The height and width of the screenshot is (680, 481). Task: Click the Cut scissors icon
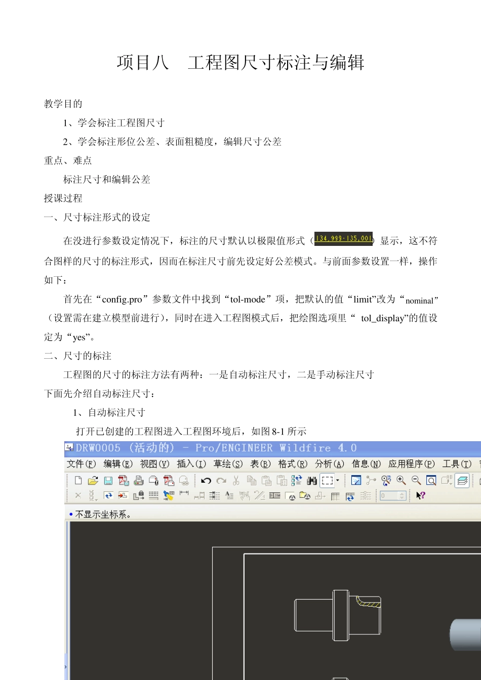pyautogui.click(x=236, y=480)
